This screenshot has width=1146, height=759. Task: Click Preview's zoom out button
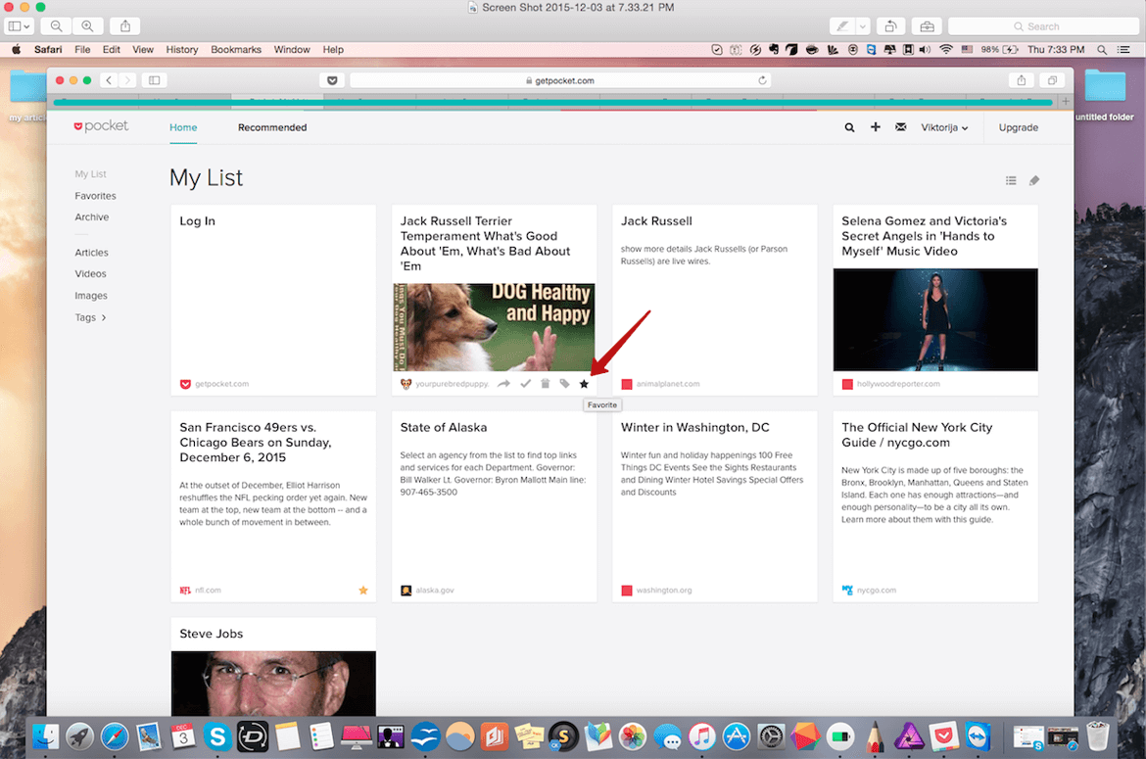click(x=56, y=26)
